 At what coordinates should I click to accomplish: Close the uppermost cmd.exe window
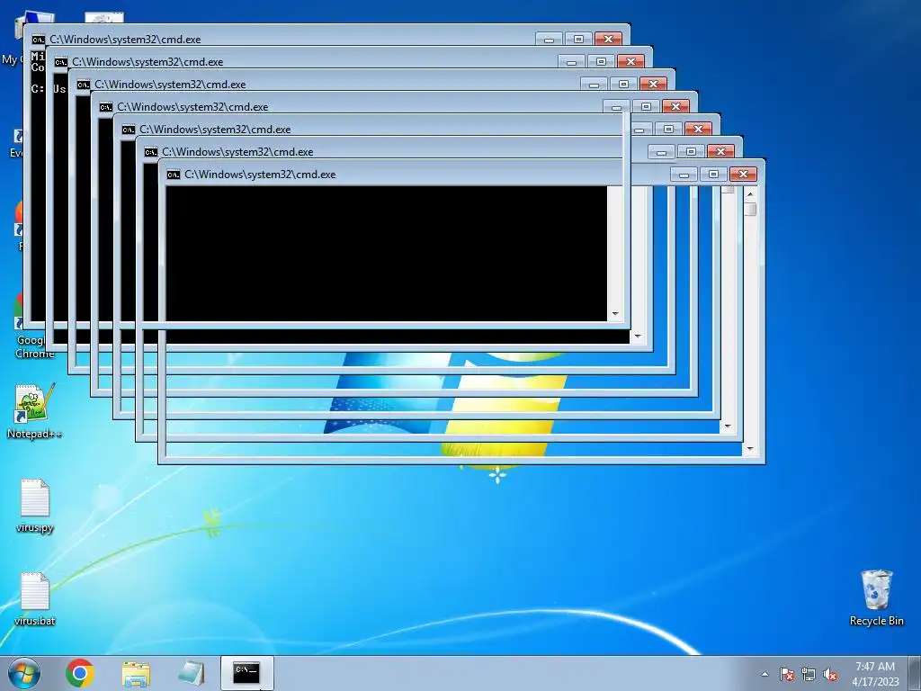pyautogui.click(x=608, y=39)
